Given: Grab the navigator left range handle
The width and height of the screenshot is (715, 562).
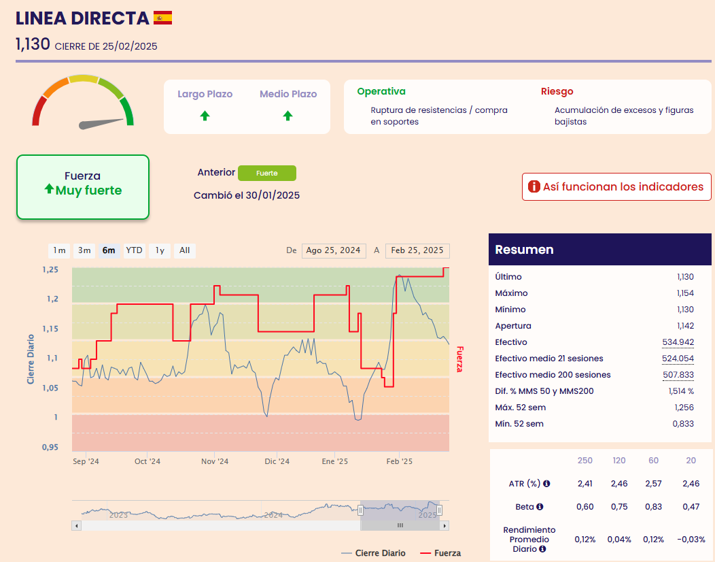Looking at the screenshot, I should pyautogui.click(x=360, y=510).
